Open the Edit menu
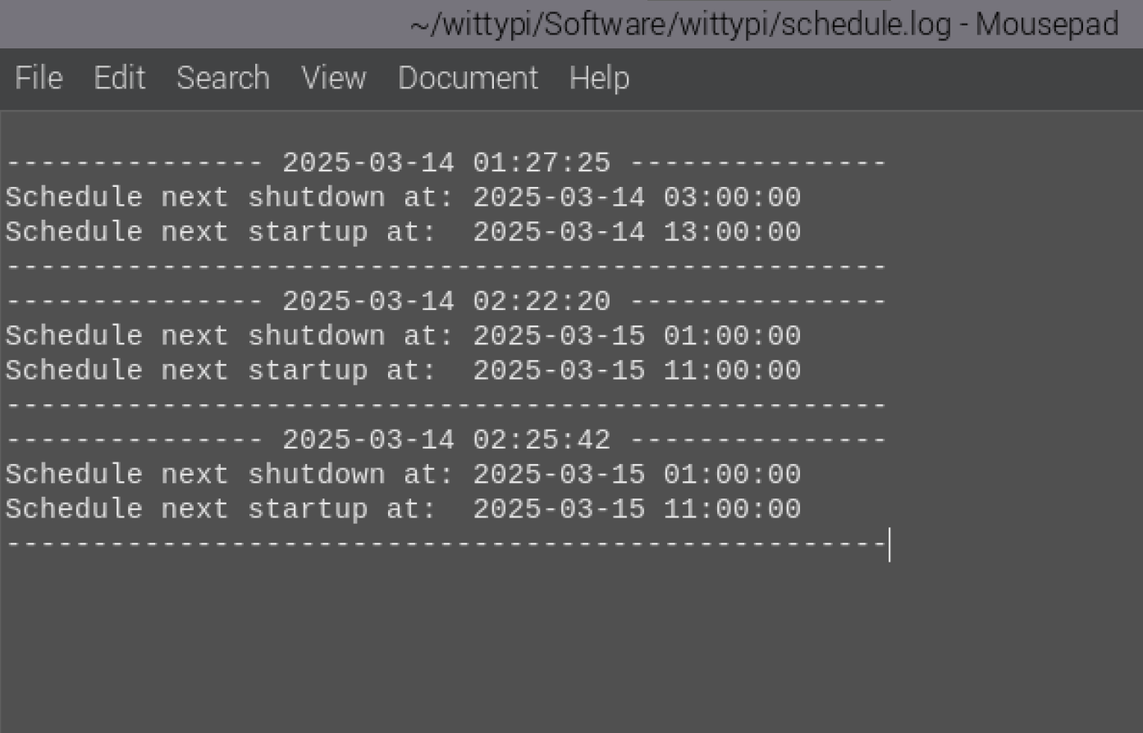The image size is (1143, 733). pos(119,78)
